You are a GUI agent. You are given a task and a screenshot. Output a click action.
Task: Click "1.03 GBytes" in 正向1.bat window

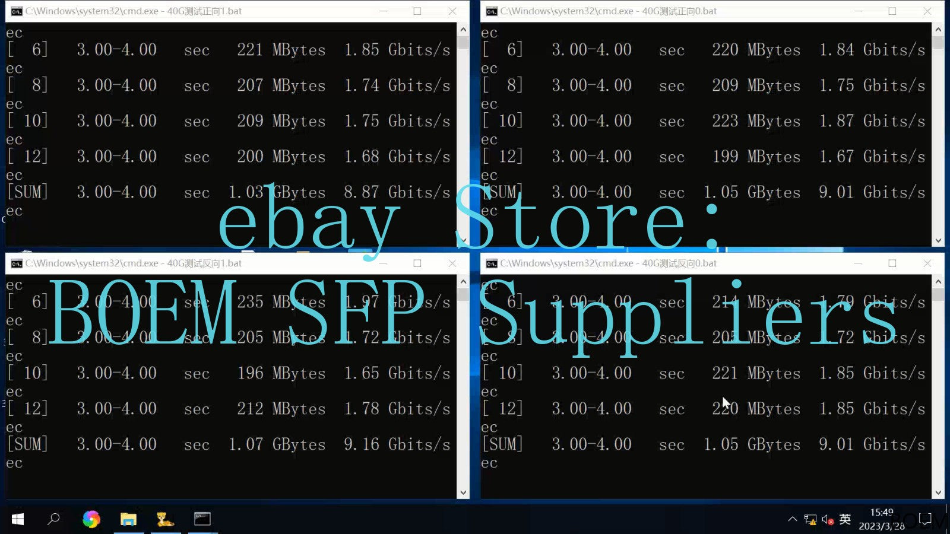(277, 192)
